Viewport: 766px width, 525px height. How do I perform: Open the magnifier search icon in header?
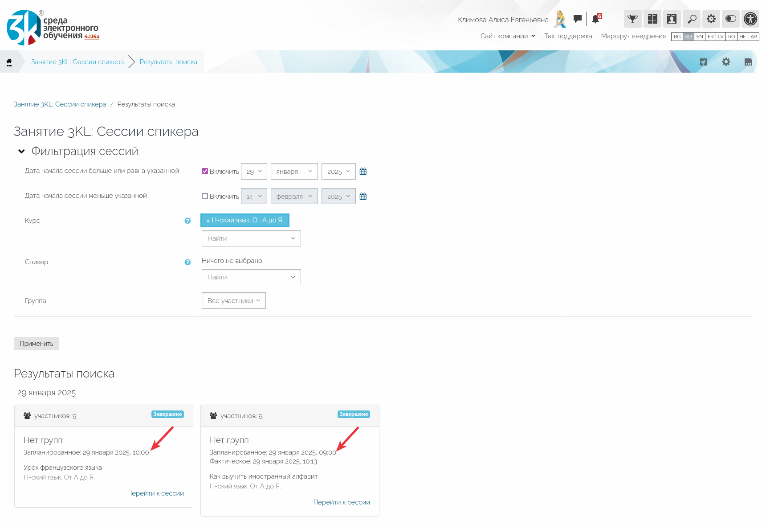pos(692,19)
